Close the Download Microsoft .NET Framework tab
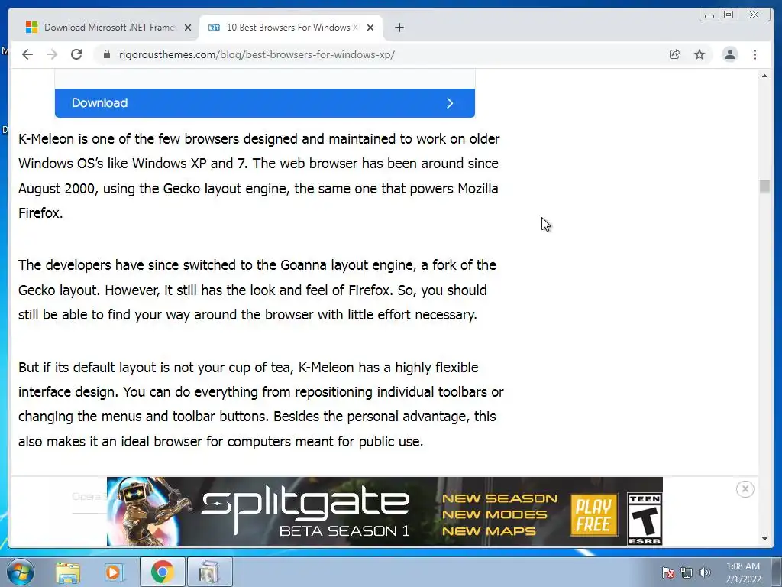782x587 pixels. 188,28
